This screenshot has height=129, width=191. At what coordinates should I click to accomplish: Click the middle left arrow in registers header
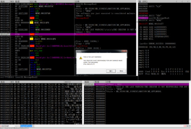coord(182,1)
